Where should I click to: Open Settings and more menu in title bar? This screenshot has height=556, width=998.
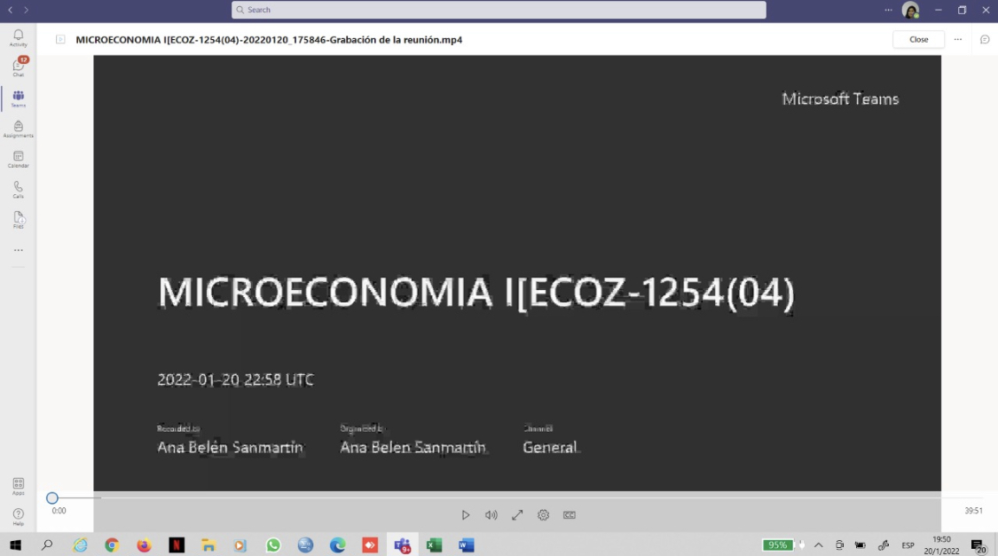point(888,10)
